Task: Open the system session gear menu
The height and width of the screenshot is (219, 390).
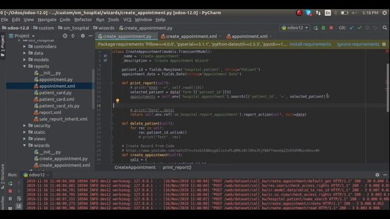Action: (385, 13)
